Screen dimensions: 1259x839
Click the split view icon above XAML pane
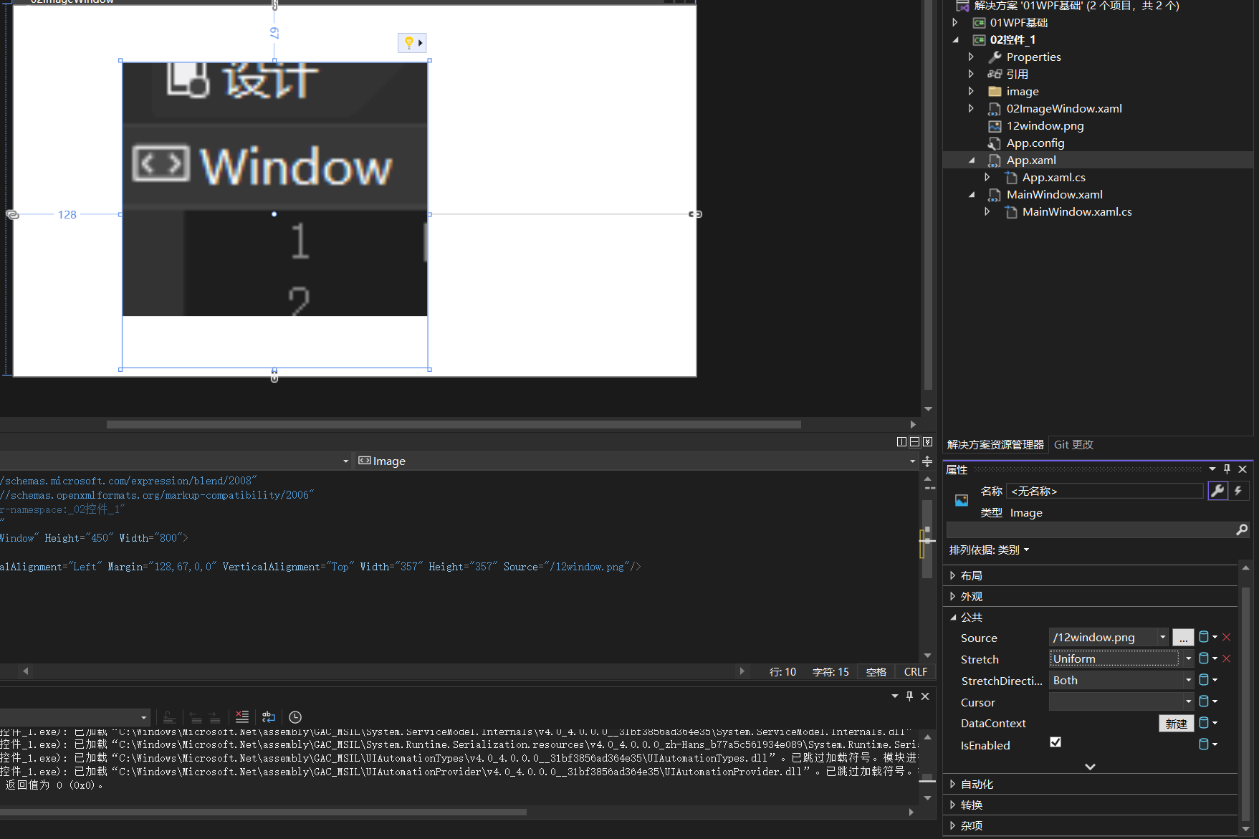tap(901, 441)
